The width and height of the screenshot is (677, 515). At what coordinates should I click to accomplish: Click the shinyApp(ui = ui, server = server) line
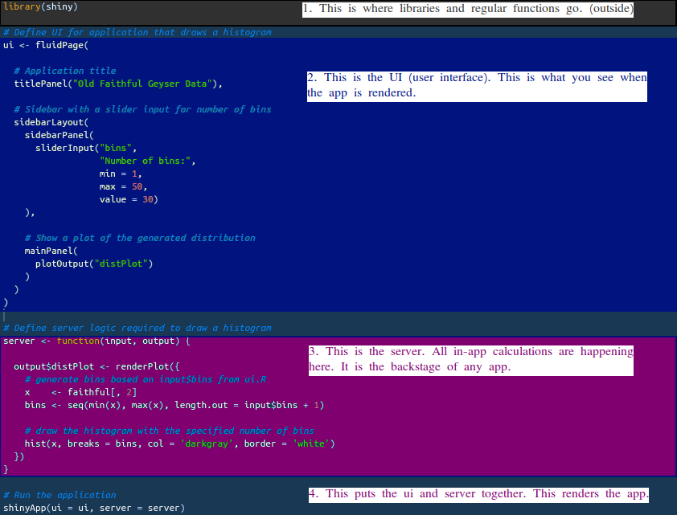point(94,508)
